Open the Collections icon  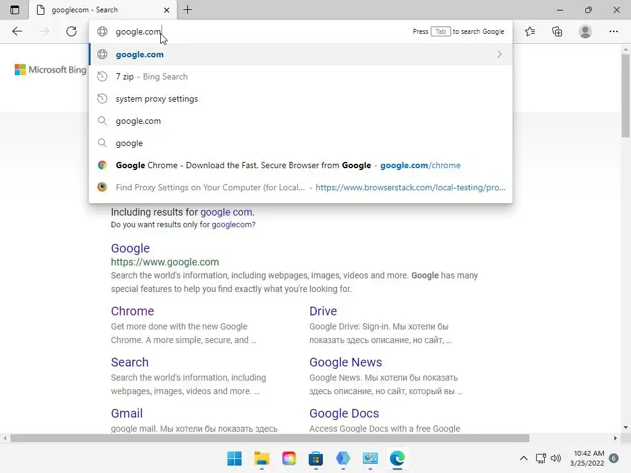point(557,31)
